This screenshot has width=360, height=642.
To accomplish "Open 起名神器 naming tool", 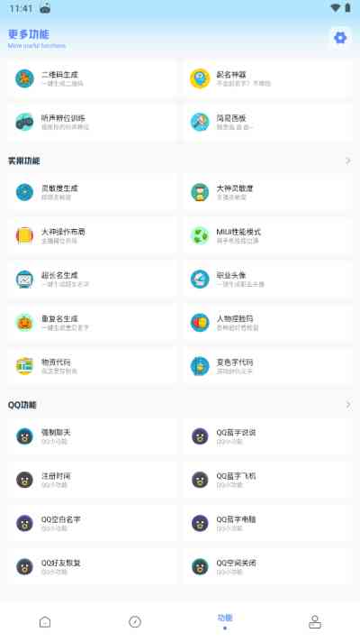I will (267, 78).
